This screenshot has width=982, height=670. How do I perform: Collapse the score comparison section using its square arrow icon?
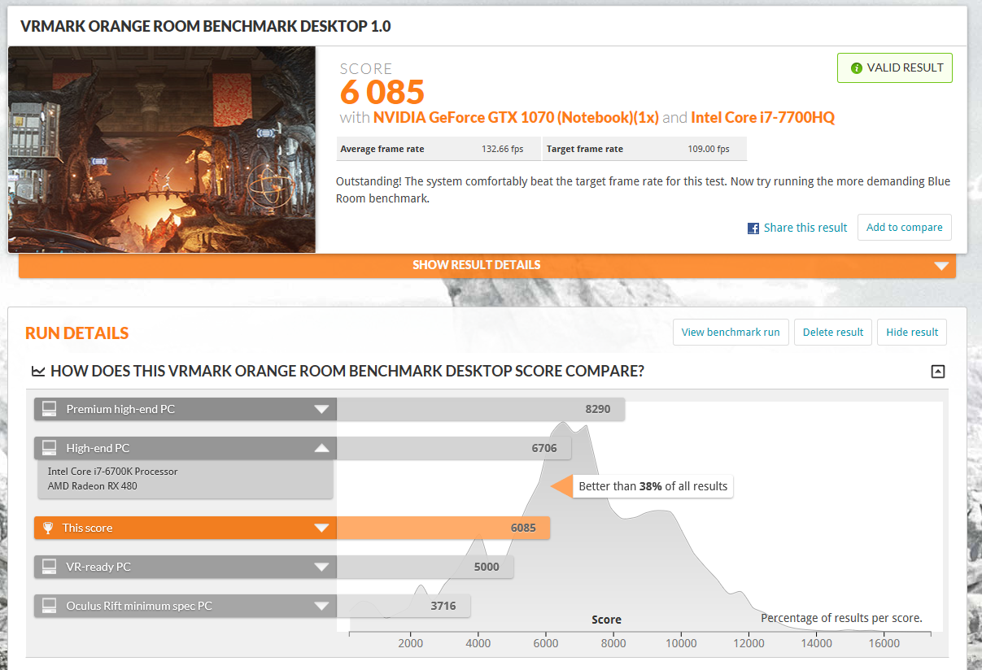coord(937,372)
